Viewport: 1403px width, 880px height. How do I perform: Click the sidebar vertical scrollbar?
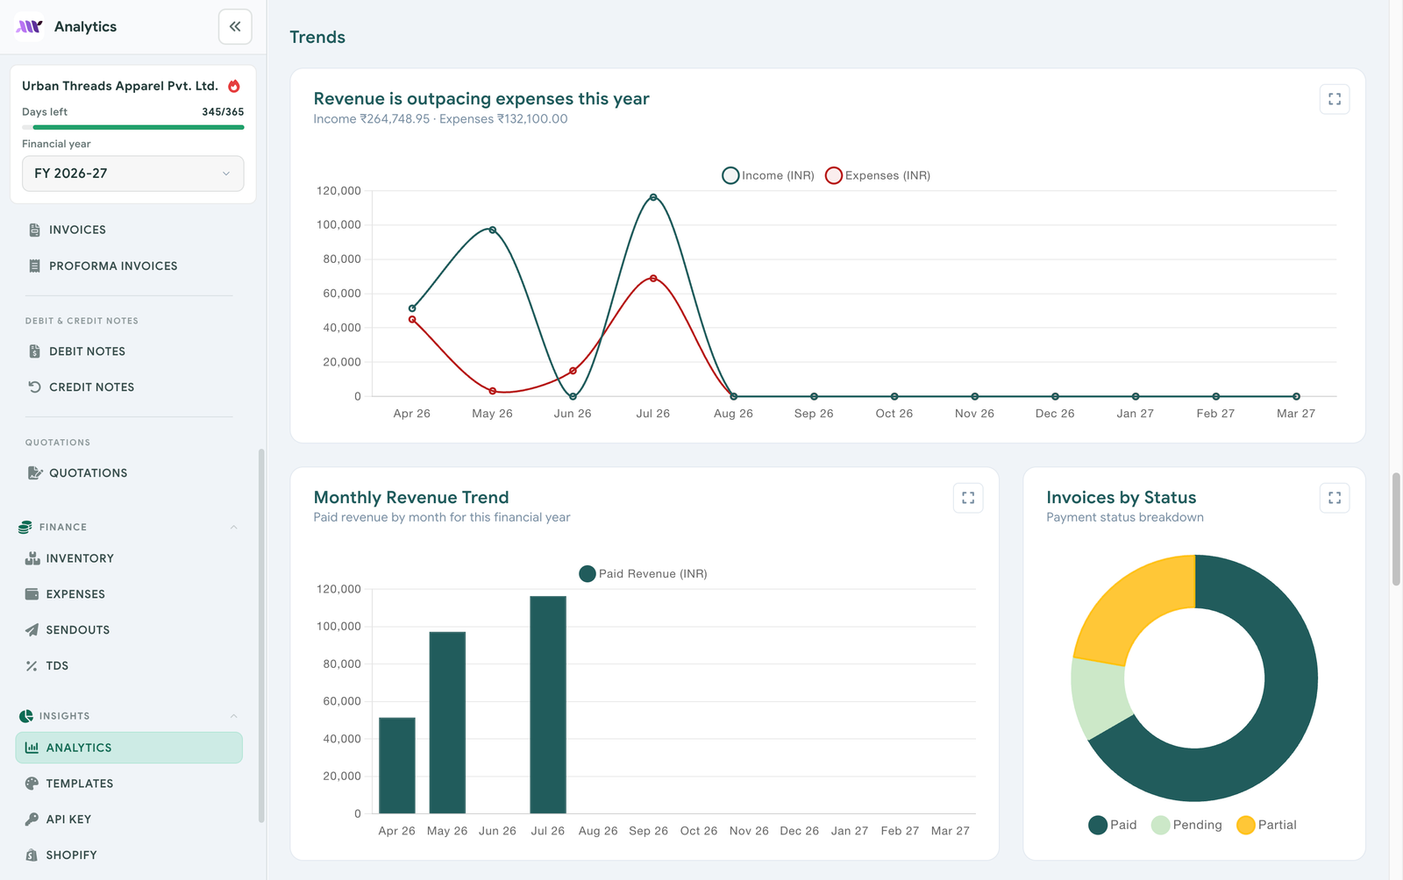[261, 635]
